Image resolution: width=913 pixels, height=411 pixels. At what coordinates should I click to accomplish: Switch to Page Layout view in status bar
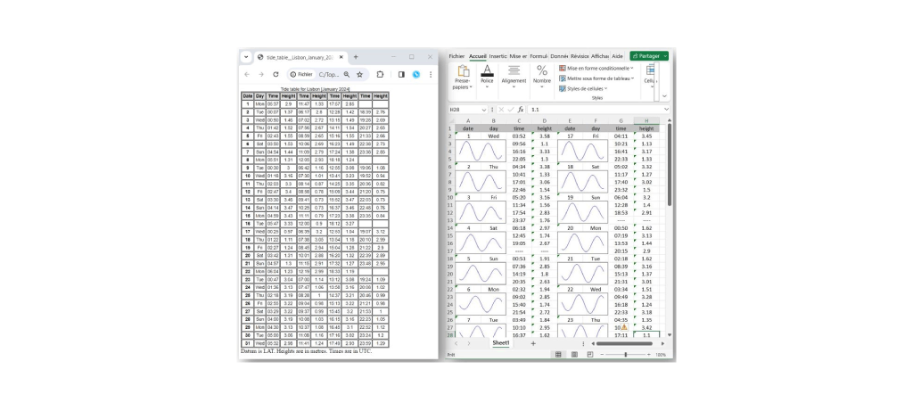pyautogui.click(x=574, y=354)
